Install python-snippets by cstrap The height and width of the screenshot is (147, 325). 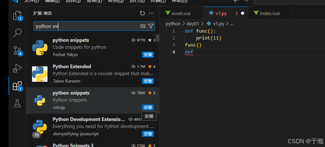coord(148,107)
